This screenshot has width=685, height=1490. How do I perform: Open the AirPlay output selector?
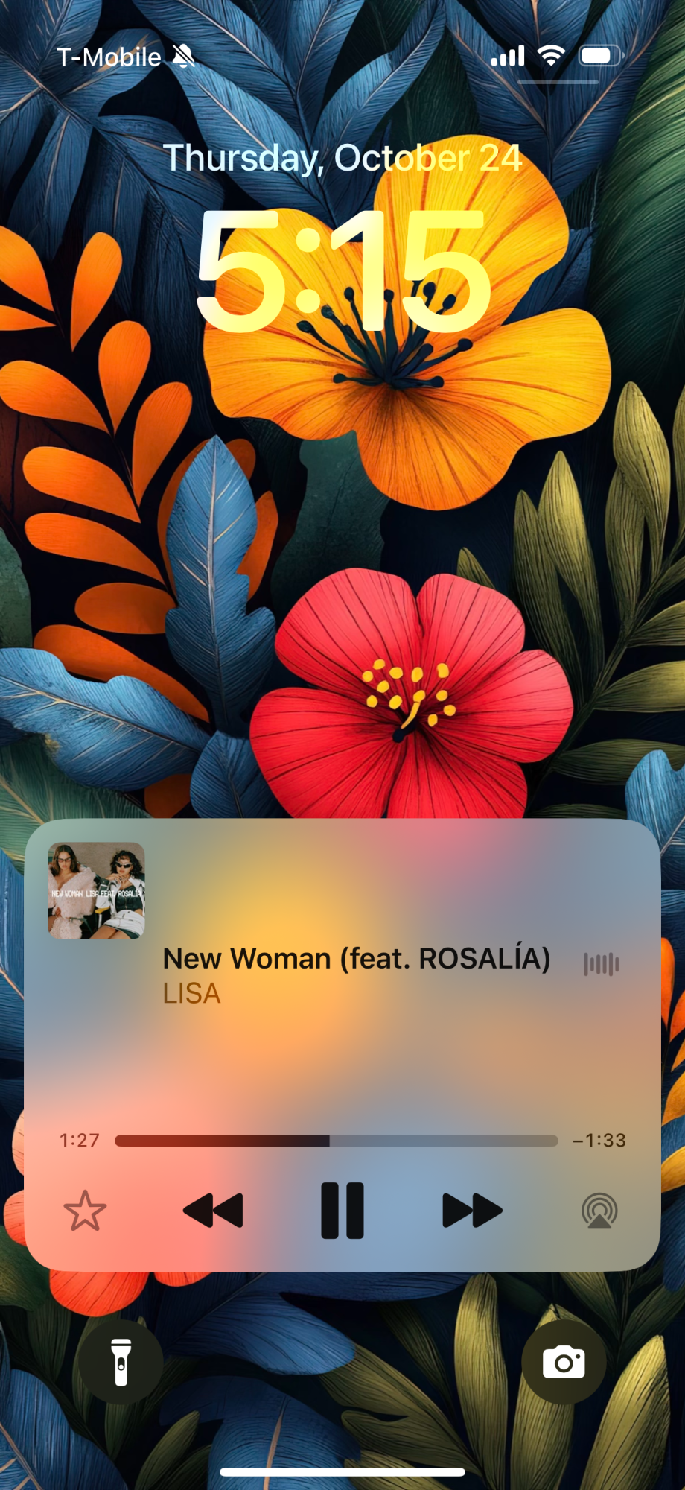click(x=599, y=1211)
